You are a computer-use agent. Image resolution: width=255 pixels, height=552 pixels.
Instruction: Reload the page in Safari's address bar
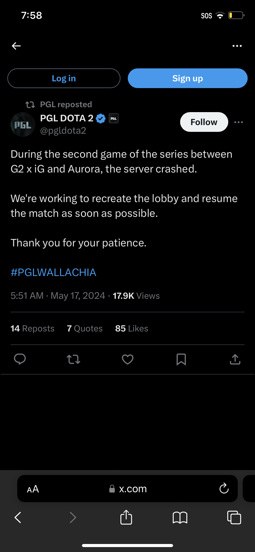pyautogui.click(x=224, y=489)
